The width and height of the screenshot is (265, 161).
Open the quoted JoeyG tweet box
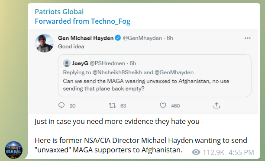pyautogui.click(x=155, y=76)
